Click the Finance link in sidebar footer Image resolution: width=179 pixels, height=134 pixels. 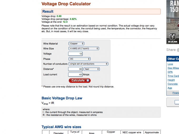pyautogui.click(x=176, y=93)
